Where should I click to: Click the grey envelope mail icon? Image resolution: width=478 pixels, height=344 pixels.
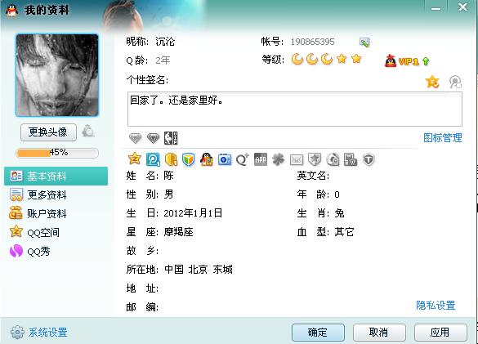(x=297, y=159)
